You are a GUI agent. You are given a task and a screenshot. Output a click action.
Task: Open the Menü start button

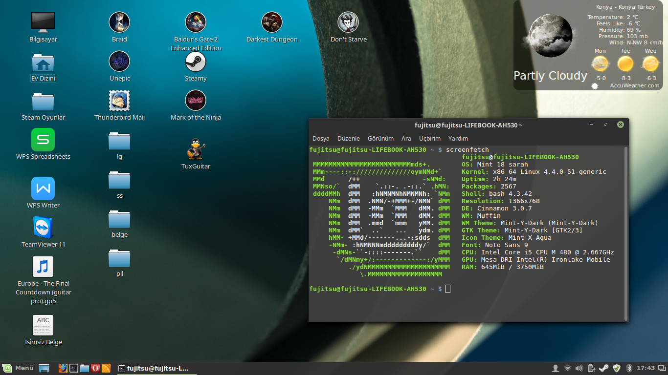18,368
